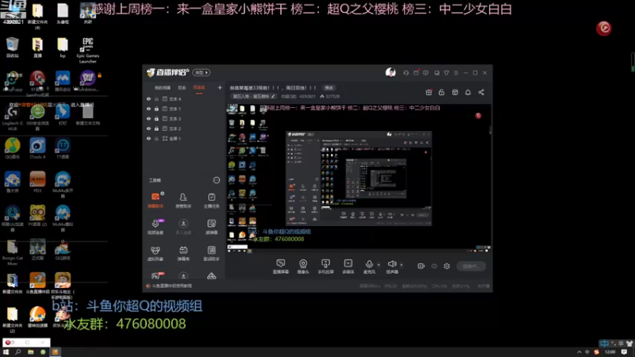Viewport: 635px width, 357px height.
Task: Open Windows Start menu
Action: [x=6, y=352]
